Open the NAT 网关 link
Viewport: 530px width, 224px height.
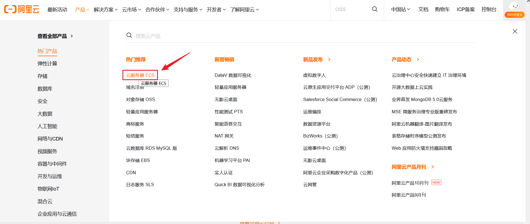click(x=224, y=136)
